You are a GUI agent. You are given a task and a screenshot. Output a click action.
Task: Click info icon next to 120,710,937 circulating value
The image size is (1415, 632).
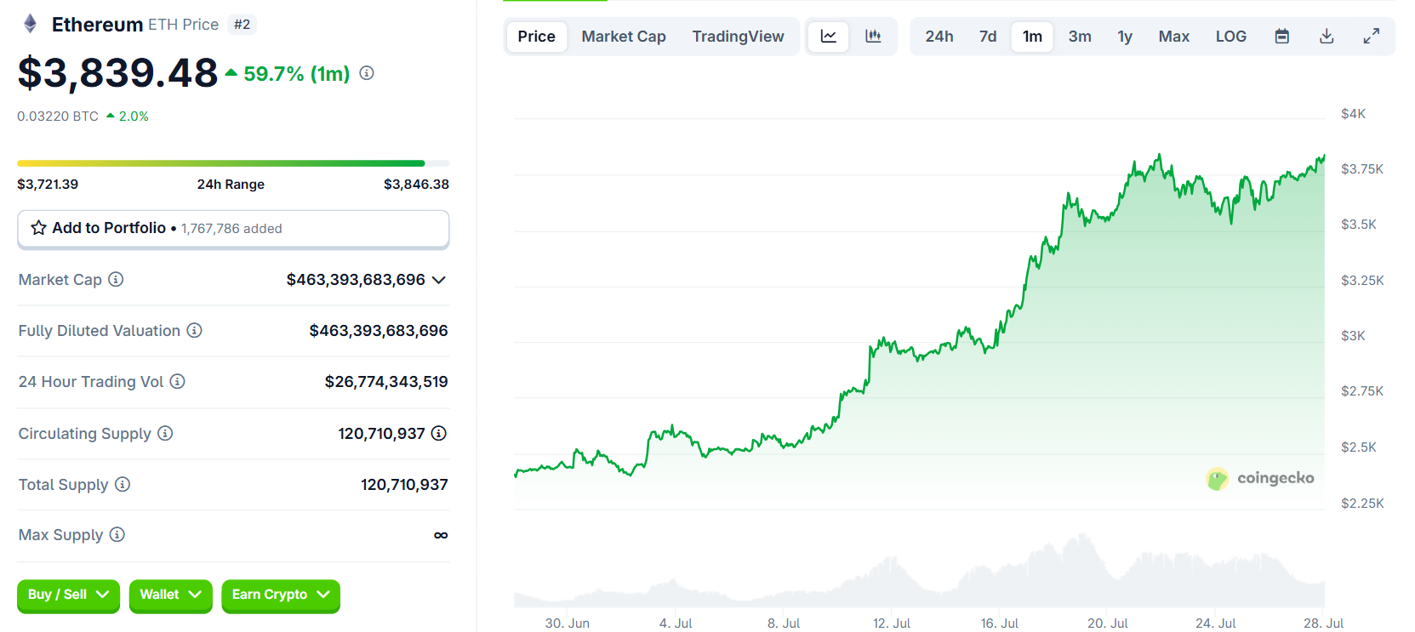[x=439, y=433]
